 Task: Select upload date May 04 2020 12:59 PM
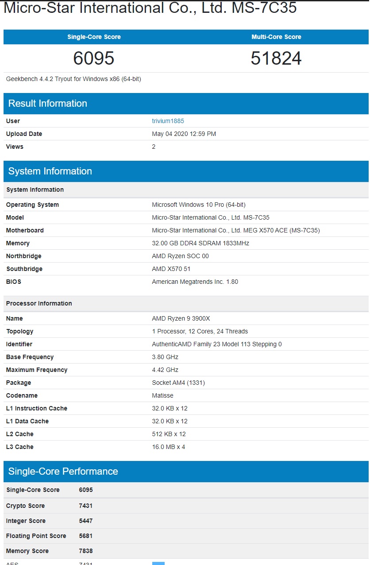click(184, 134)
